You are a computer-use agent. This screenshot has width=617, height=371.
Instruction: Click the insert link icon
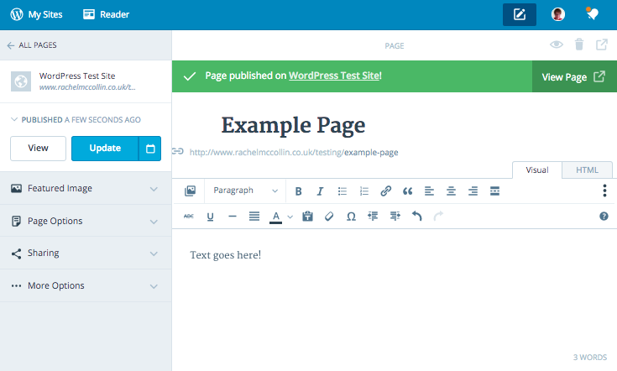pyautogui.click(x=385, y=191)
